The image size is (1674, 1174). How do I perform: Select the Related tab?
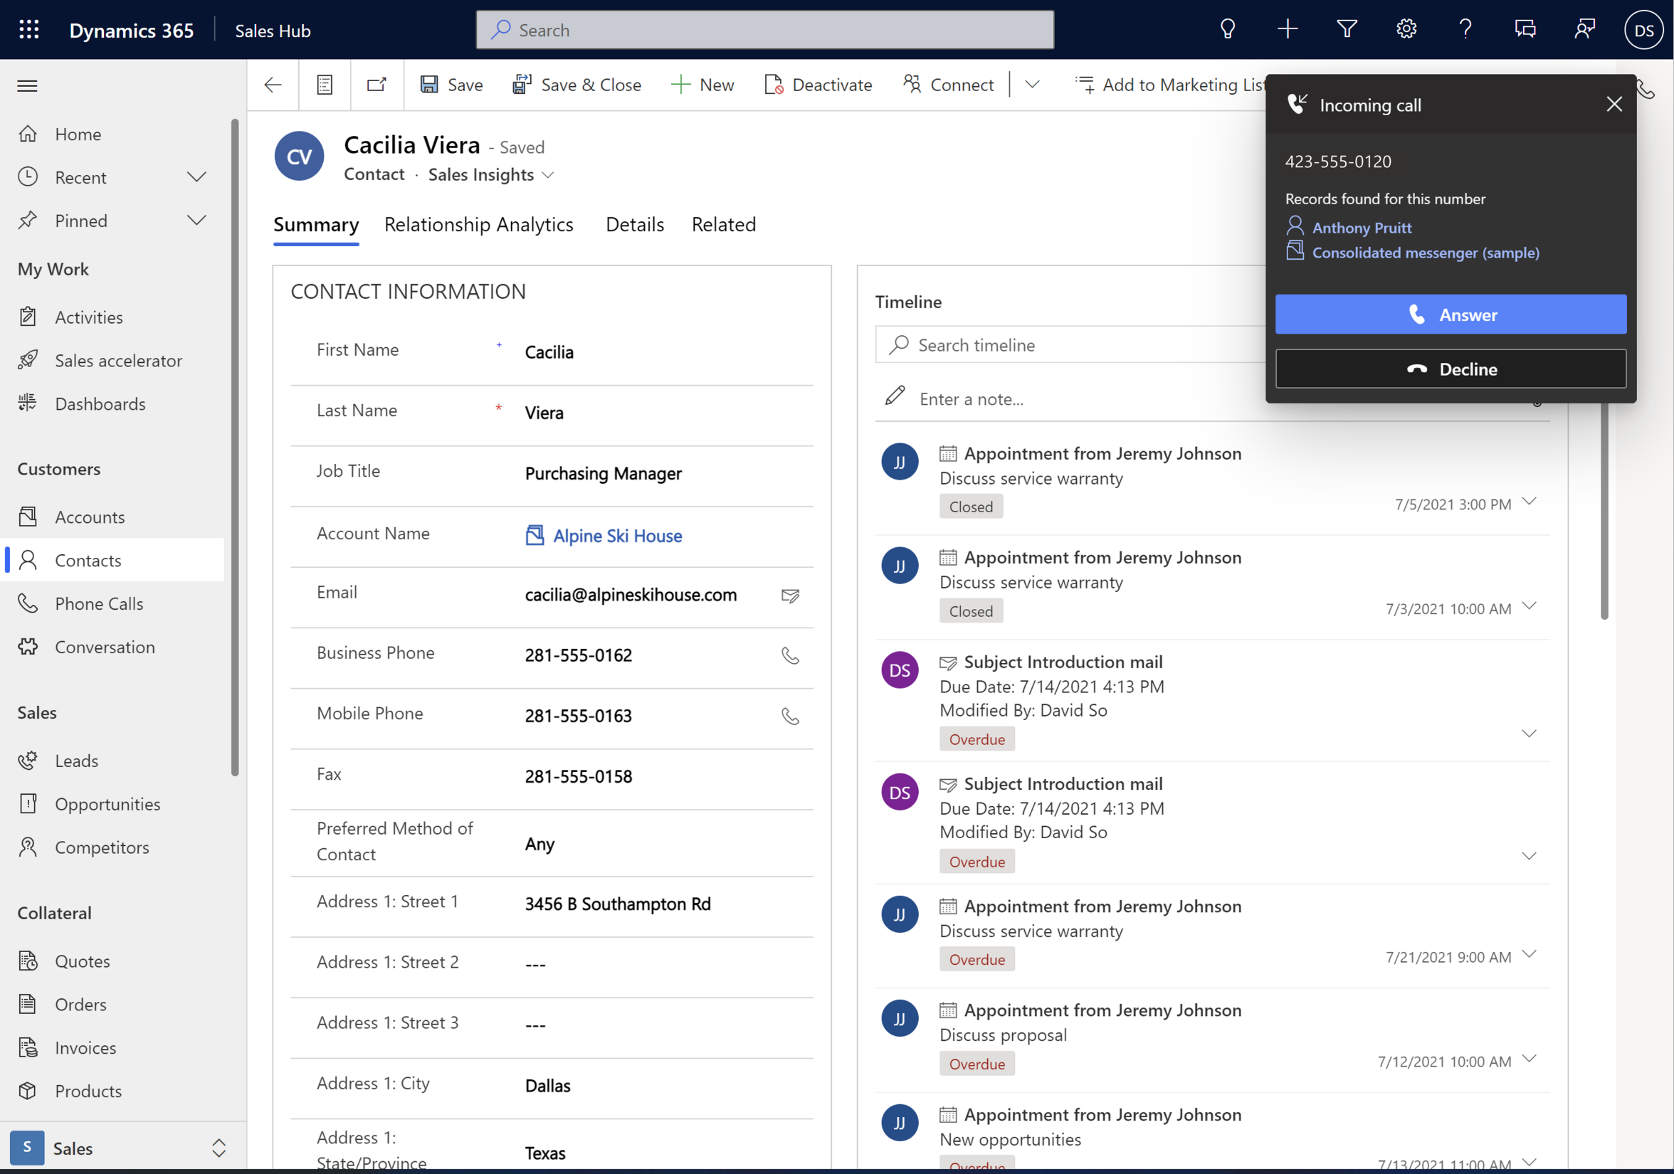[724, 224]
